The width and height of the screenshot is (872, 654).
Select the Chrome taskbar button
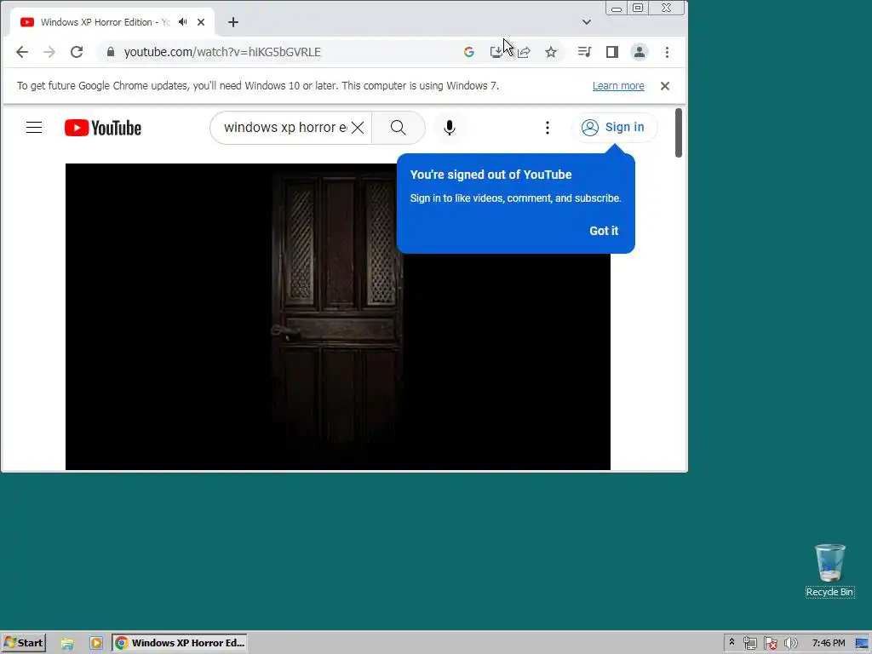(179, 643)
